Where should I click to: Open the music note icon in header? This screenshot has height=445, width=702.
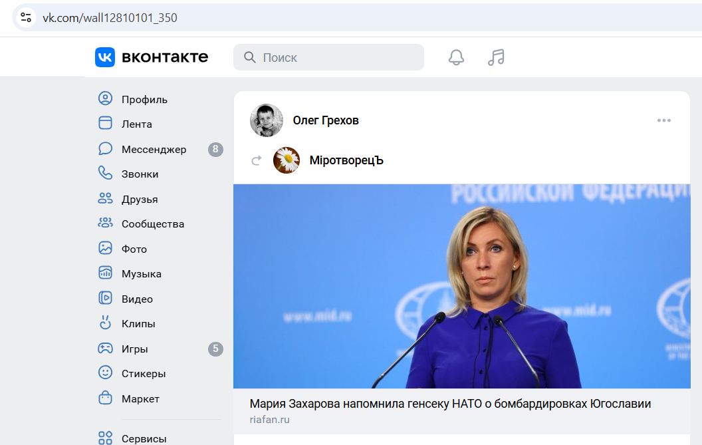[x=496, y=57]
